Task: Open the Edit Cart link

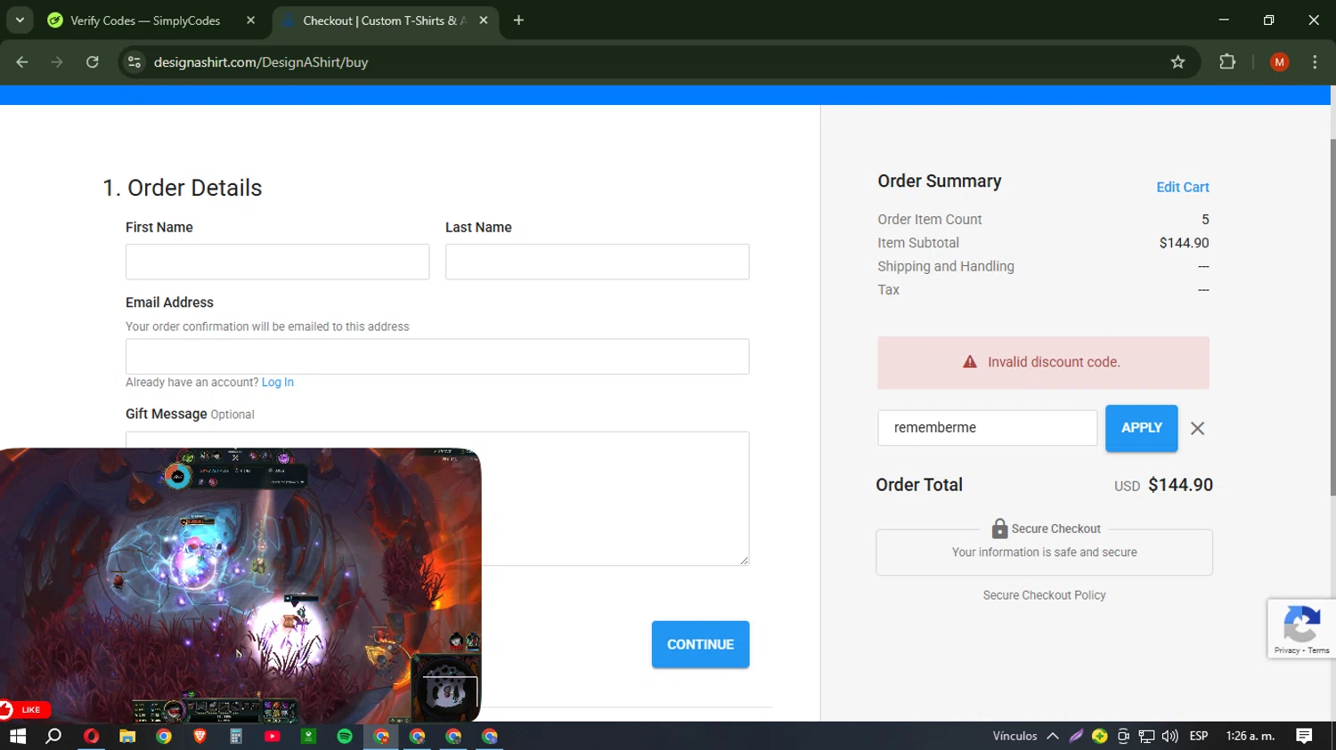Action: (1182, 187)
